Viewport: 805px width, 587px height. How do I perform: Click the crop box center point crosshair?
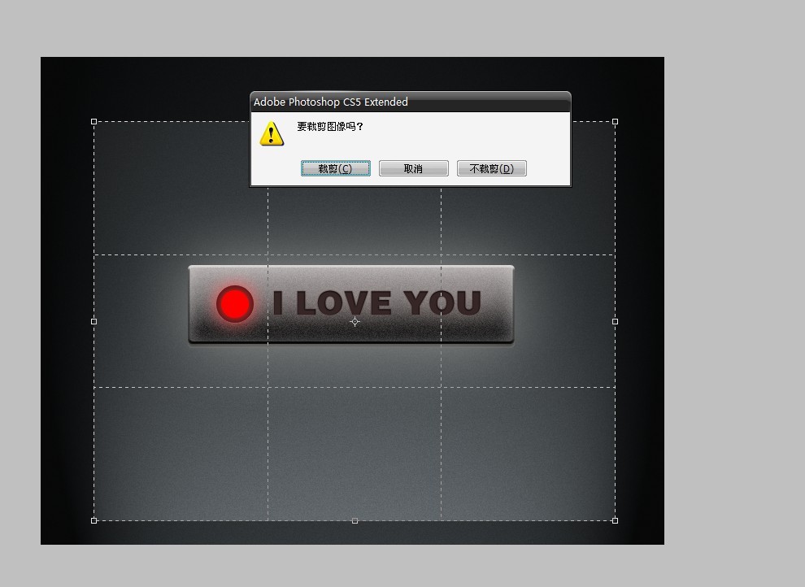[355, 321]
